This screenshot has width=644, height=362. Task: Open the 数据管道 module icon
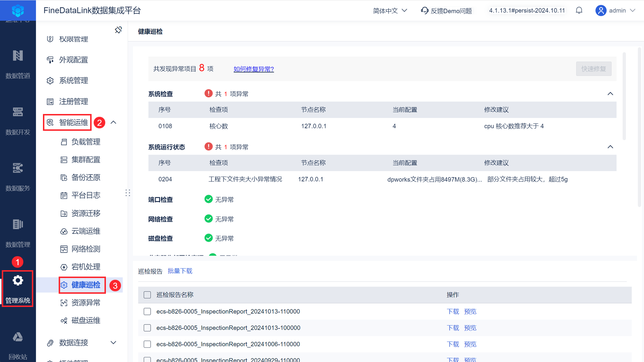[18, 56]
